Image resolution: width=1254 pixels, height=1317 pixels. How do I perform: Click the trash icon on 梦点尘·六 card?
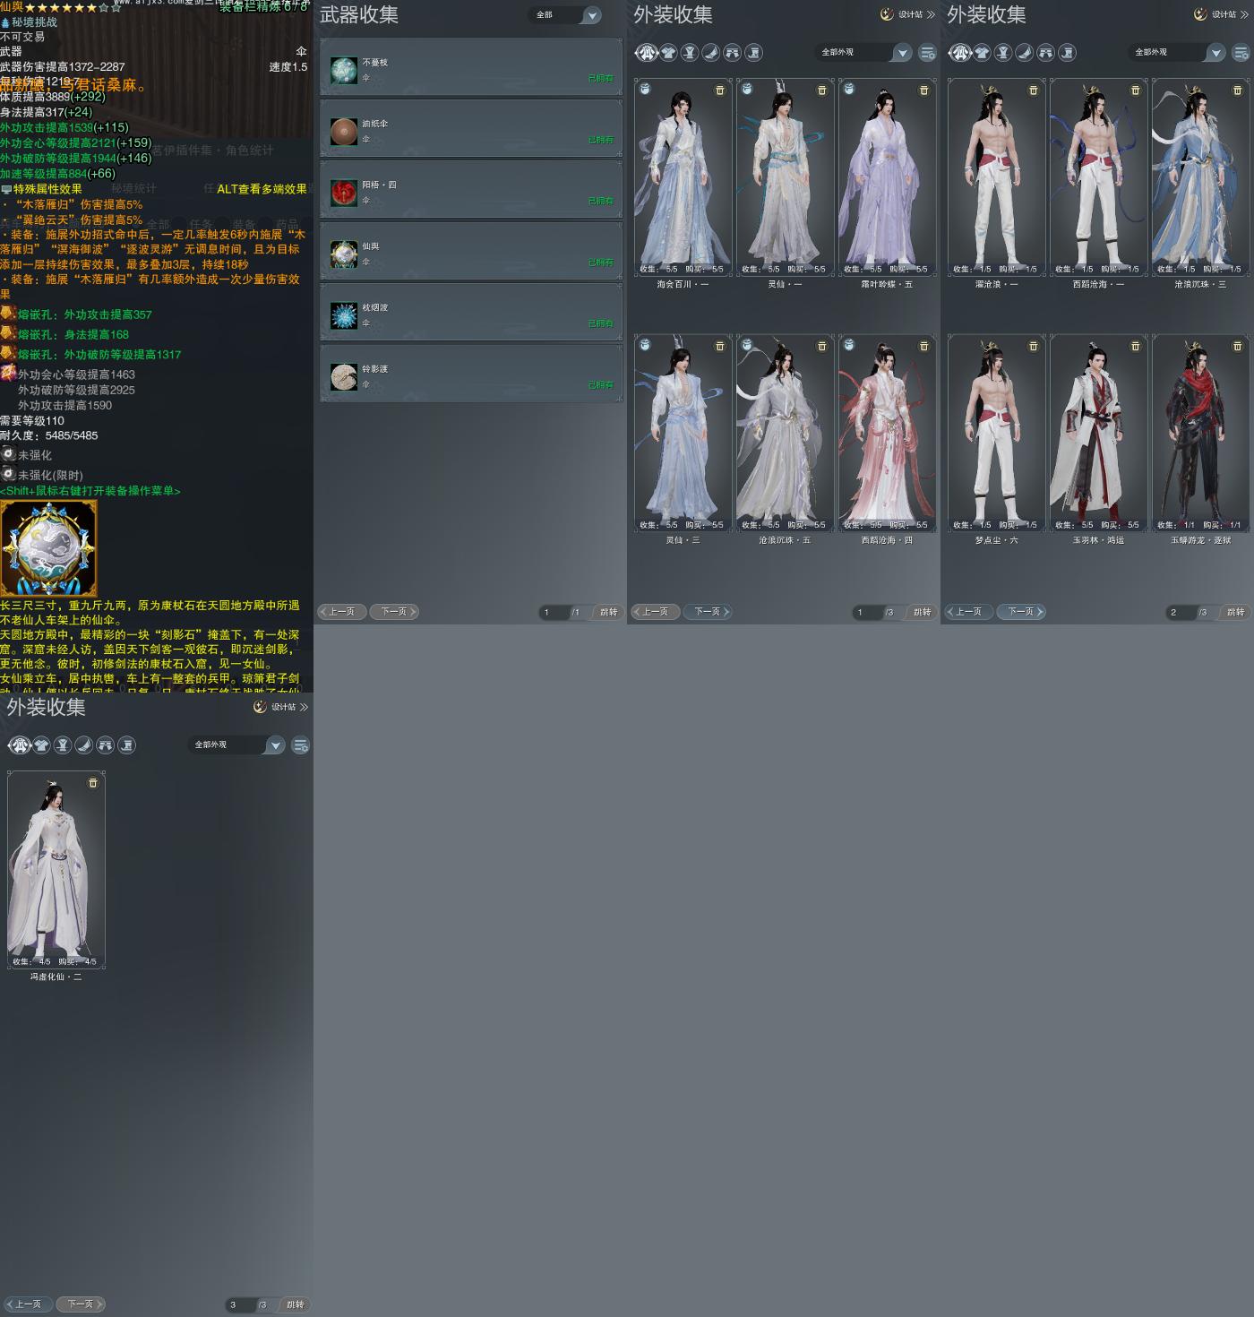(x=1034, y=346)
